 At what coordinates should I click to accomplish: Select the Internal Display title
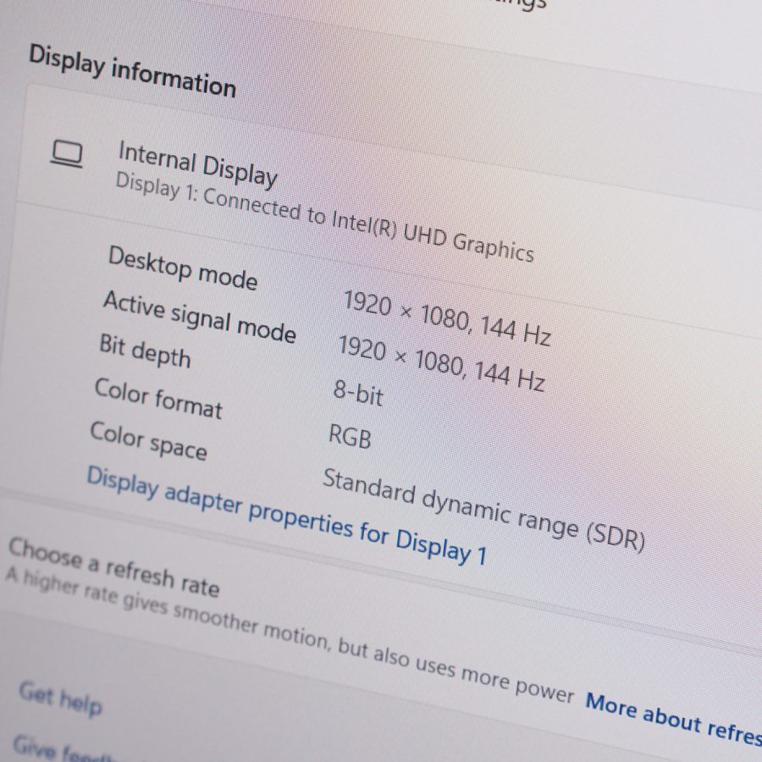coord(198,163)
